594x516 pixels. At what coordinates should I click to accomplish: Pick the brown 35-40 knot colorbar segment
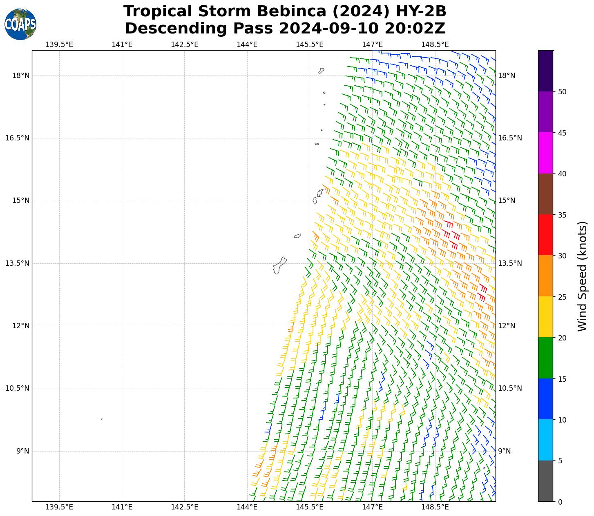545,194
